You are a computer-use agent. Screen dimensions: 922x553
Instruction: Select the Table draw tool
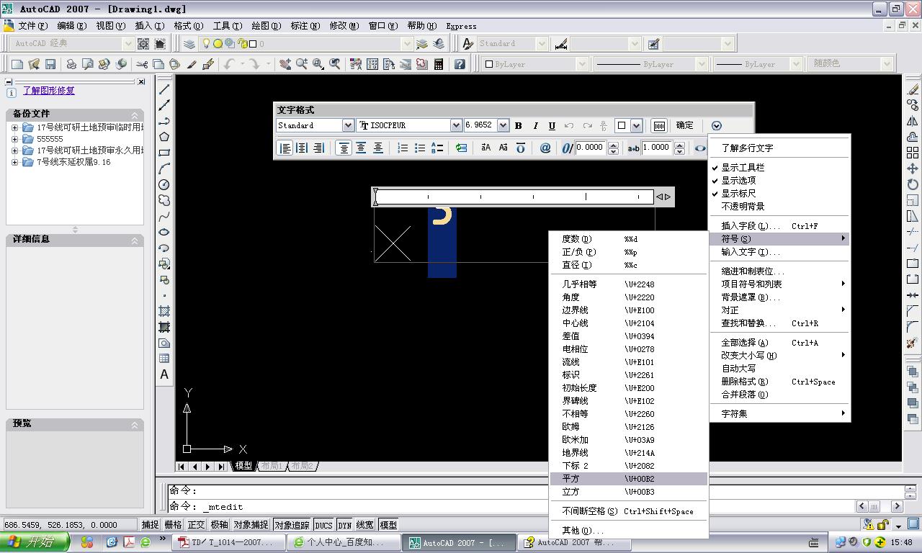pos(164,359)
